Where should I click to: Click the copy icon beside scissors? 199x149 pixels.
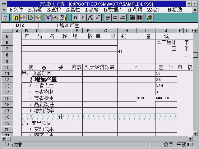pyautogui.click(x=55, y=17)
